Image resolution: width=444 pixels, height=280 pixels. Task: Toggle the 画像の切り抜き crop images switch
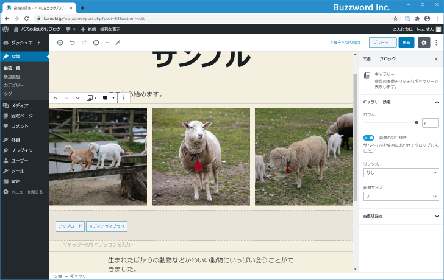[x=368, y=138]
